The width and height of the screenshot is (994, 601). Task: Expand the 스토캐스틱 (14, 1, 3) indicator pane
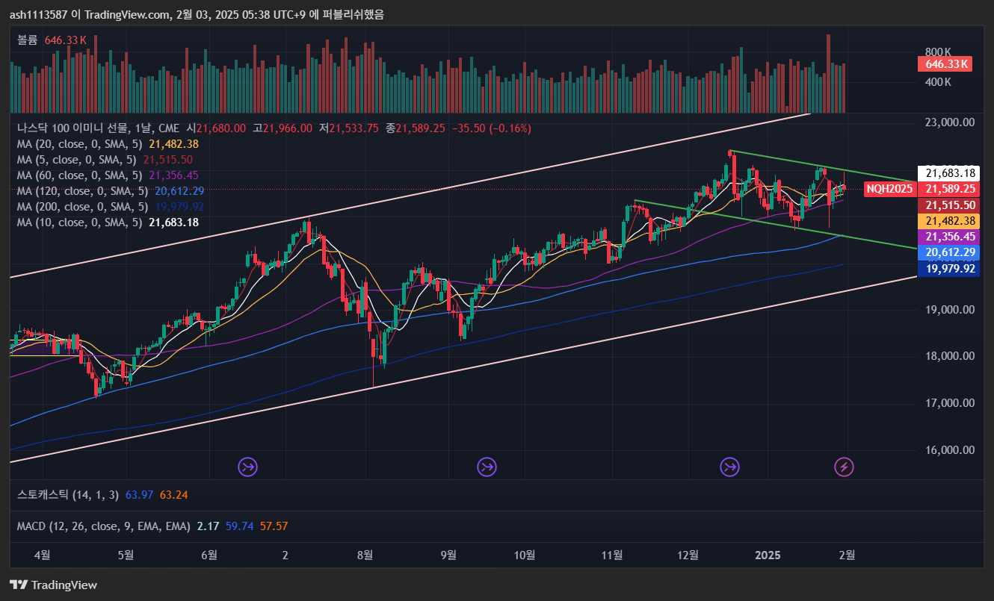click(x=67, y=494)
